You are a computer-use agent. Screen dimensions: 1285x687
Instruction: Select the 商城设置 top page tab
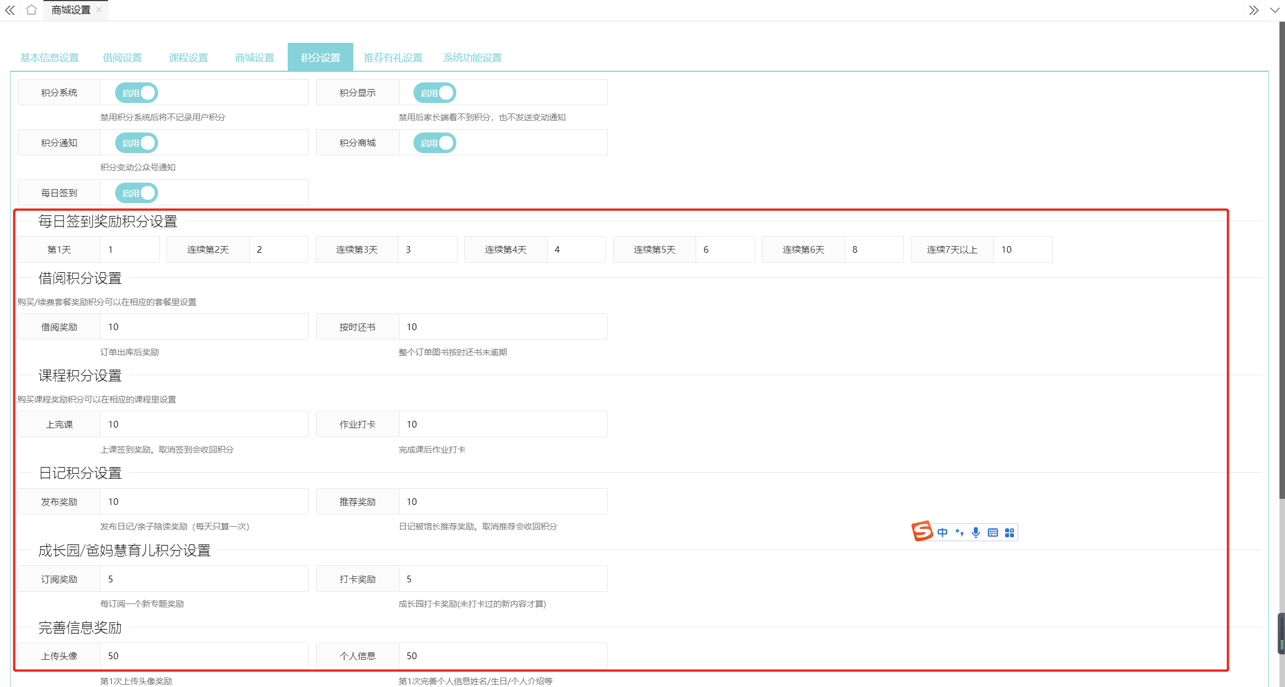pyautogui.click(x=71, y=10)
